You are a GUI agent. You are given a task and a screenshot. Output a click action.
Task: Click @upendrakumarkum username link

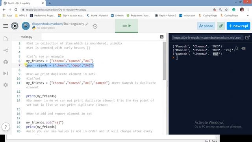point(47,24)
